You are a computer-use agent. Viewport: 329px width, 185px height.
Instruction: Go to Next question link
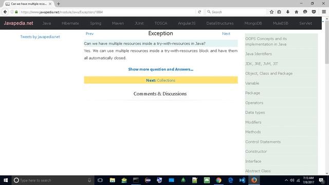click(x=226, y=33)
